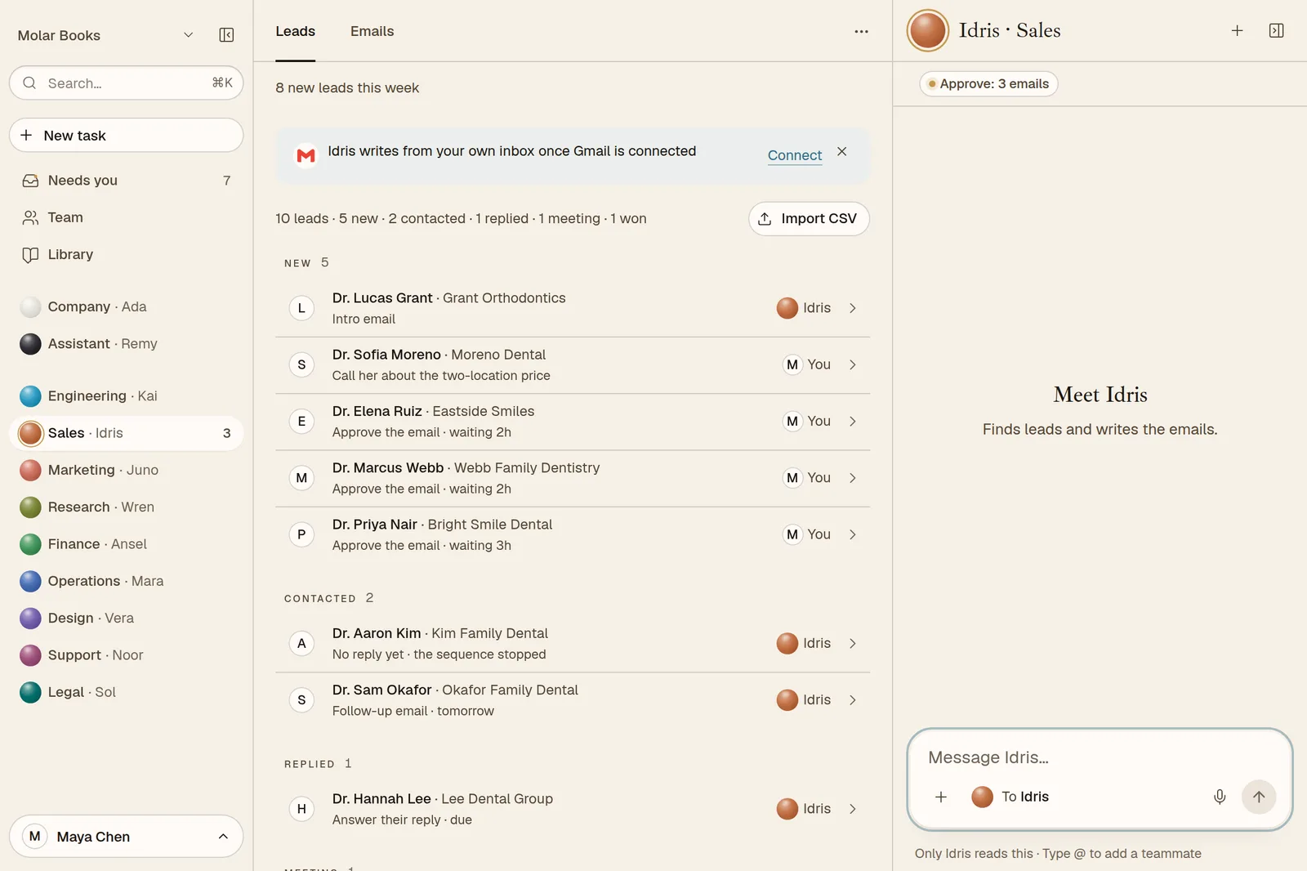Click '8 new leads this week' text
This screenshot has width=1307, height=871.
pos(347,87)
